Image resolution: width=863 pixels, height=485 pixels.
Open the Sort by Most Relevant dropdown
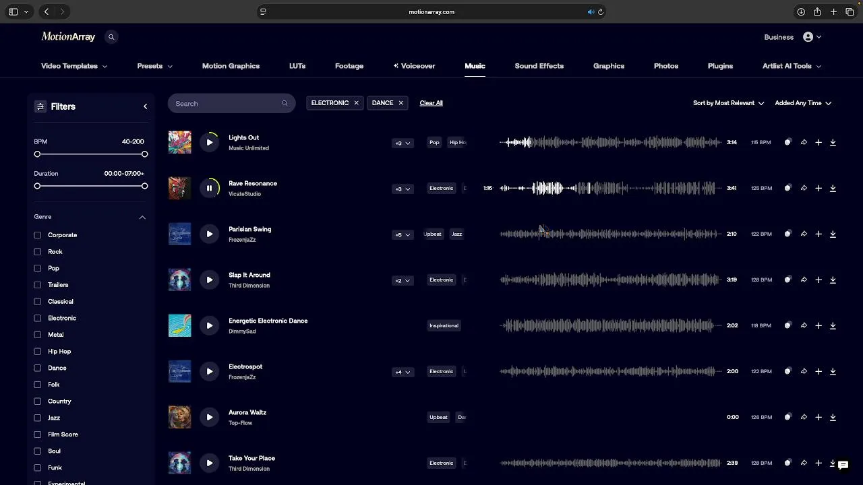coord(728,103)
